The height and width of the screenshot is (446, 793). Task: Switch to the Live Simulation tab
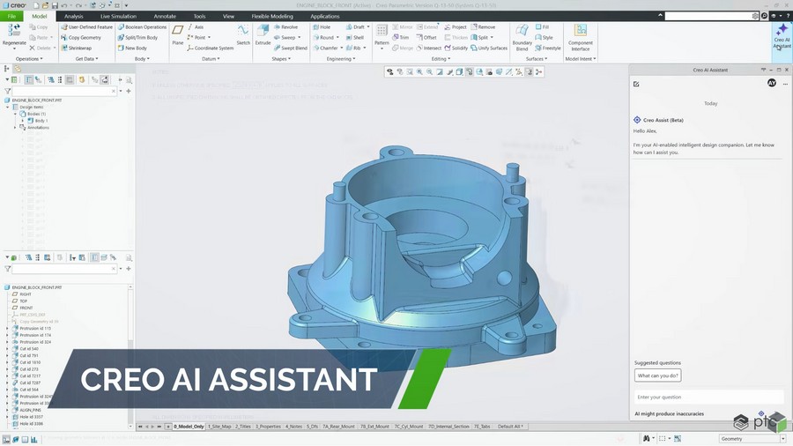[x=118, y=16]
